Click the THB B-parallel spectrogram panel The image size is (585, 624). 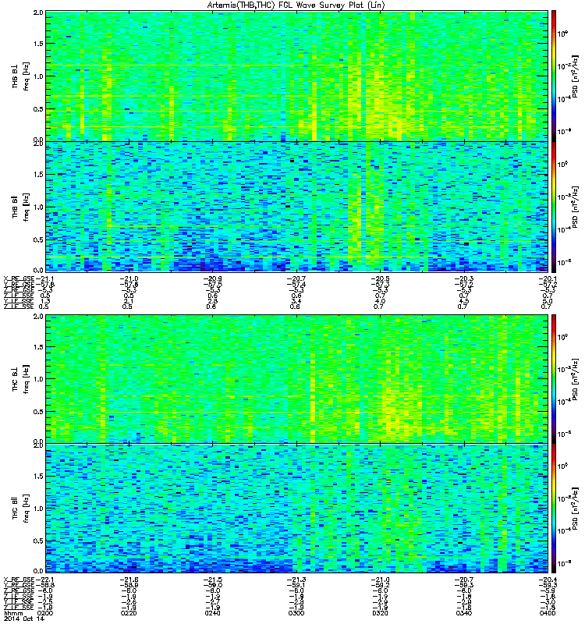tap(296, 207)
